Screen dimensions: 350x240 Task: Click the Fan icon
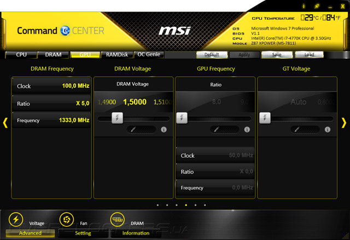coord(67,219)
